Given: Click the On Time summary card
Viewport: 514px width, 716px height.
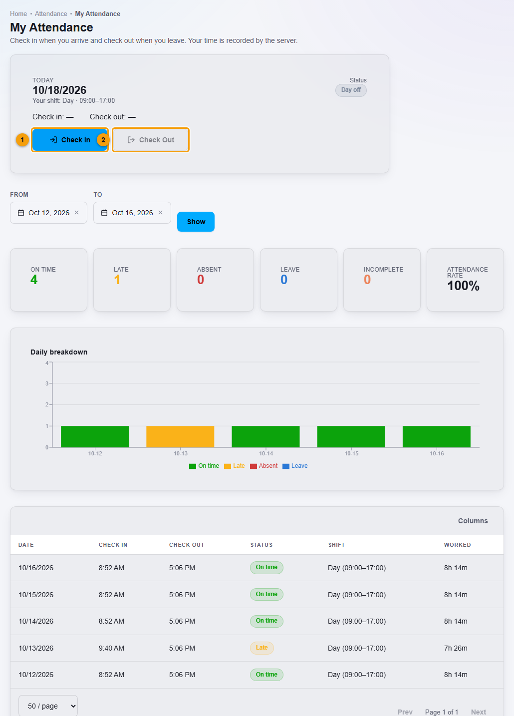Looking at the screenshot, I should 48,280.
